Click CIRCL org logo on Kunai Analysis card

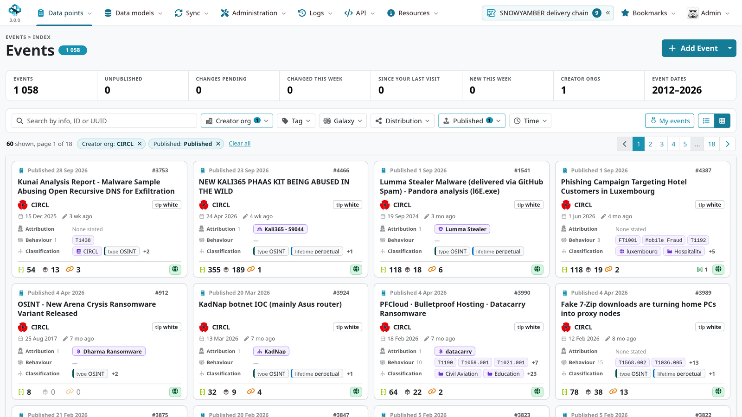pyautogui.click(x=23, y=205)
